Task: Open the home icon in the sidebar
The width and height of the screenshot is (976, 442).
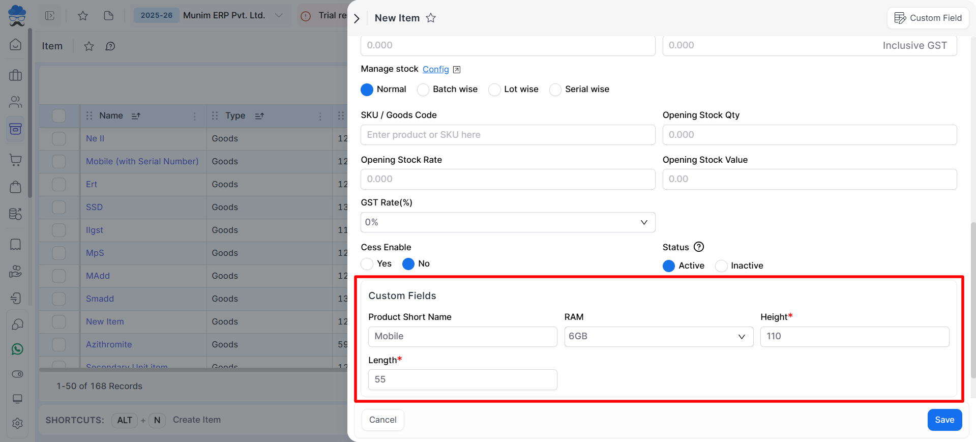Action: pos(16,45)
